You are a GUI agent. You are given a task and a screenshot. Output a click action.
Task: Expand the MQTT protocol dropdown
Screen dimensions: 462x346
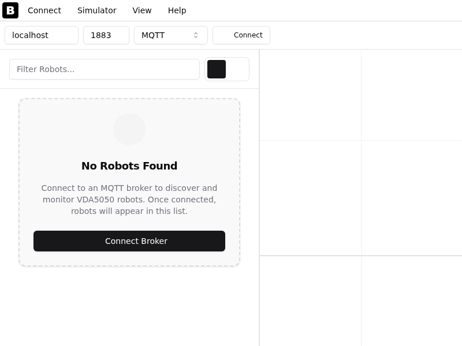[x=171, y=35]
